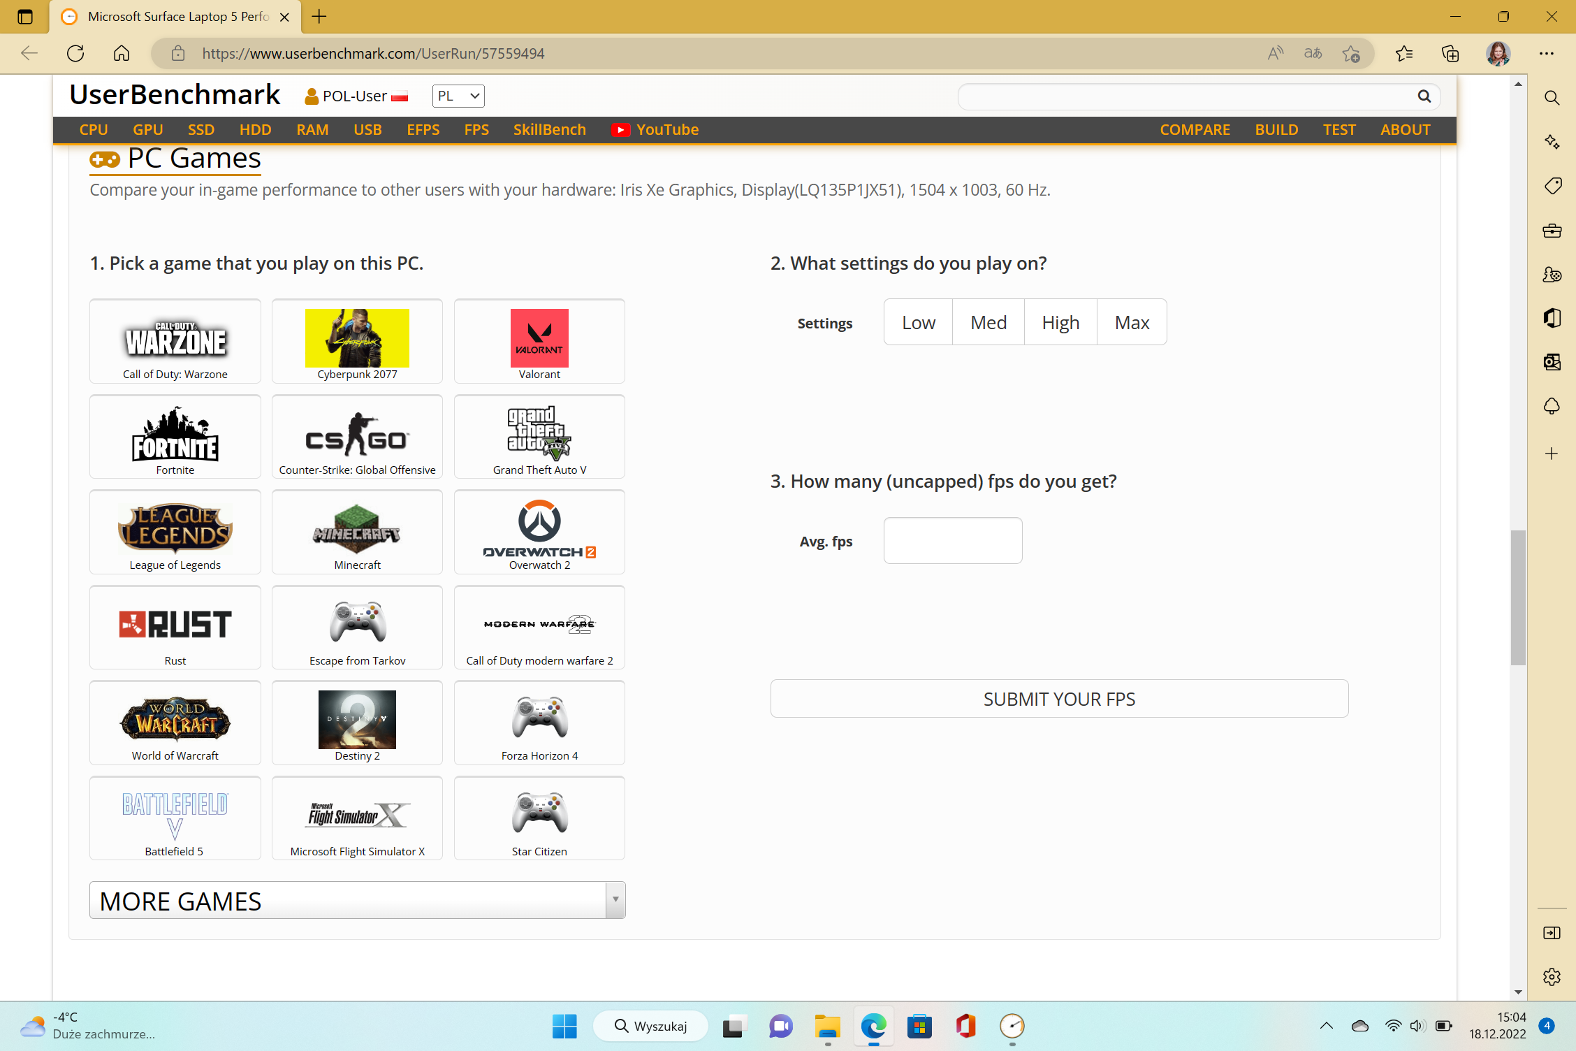The width and height of the screenshot is (1576, 1051).
Task: Click the taskbar Wyszukaj search box
Action: (651, 1026)
